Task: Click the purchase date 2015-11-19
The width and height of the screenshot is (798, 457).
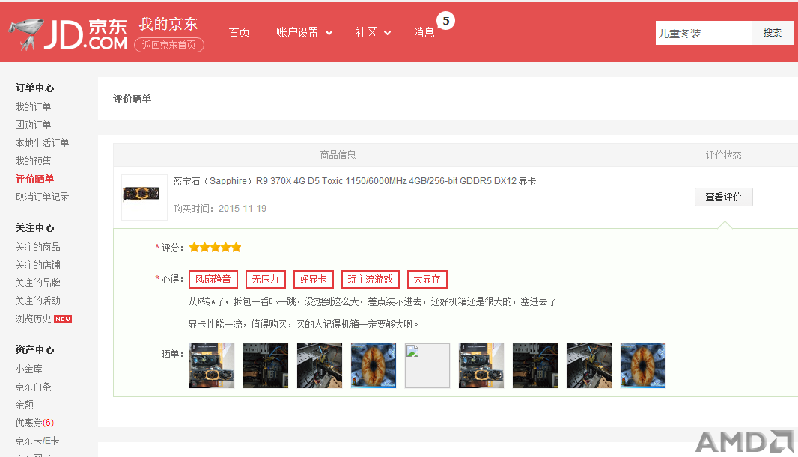Action: [243, 209]
